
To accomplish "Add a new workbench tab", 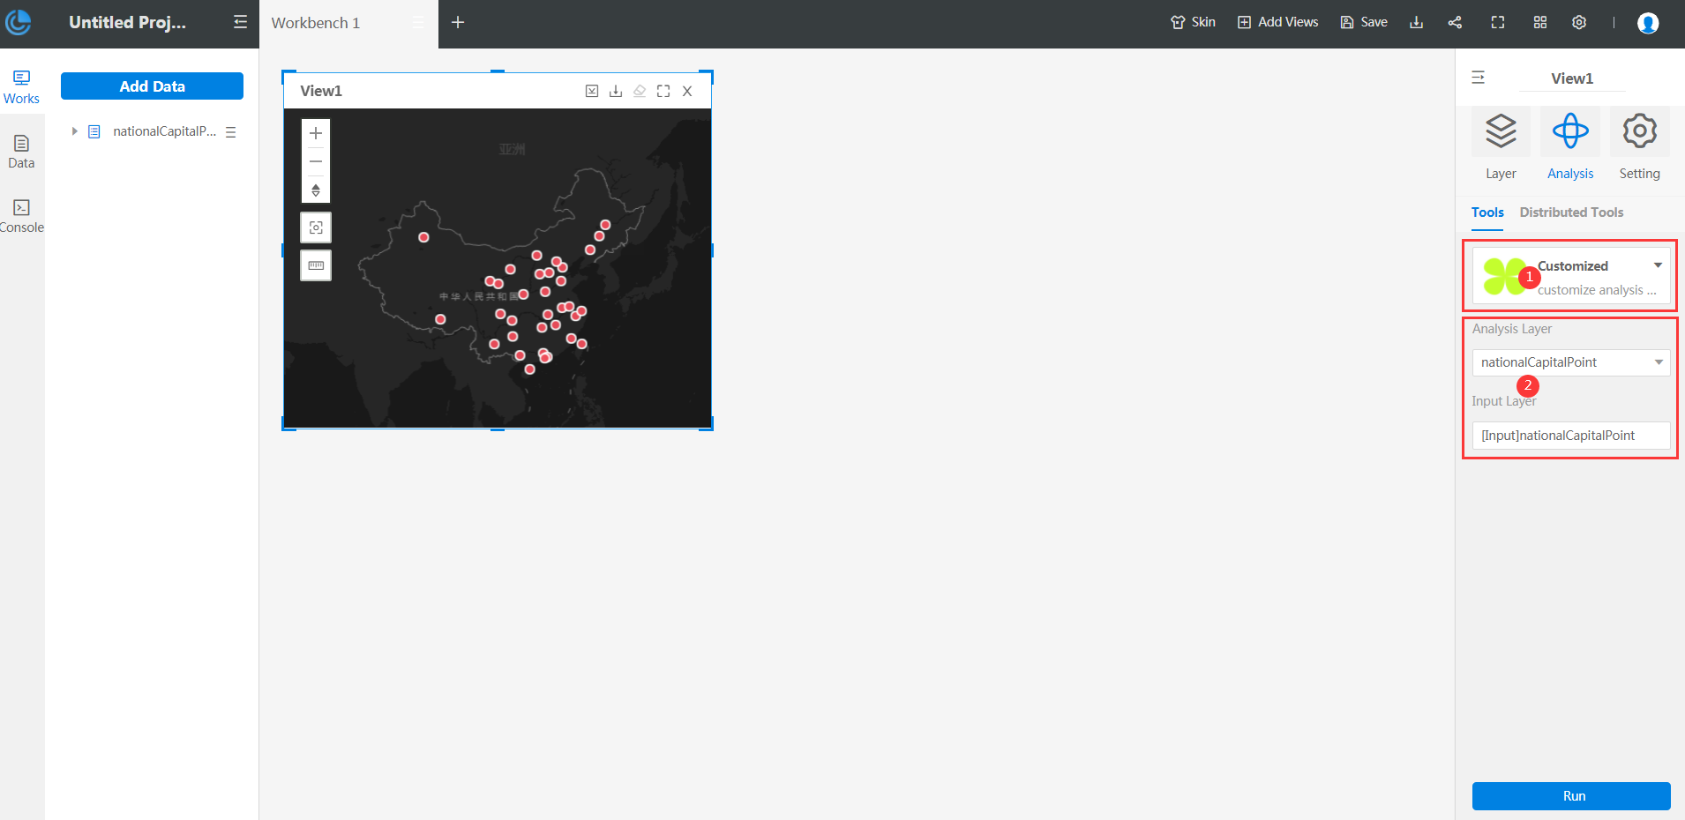I will (x=458, y=23).
